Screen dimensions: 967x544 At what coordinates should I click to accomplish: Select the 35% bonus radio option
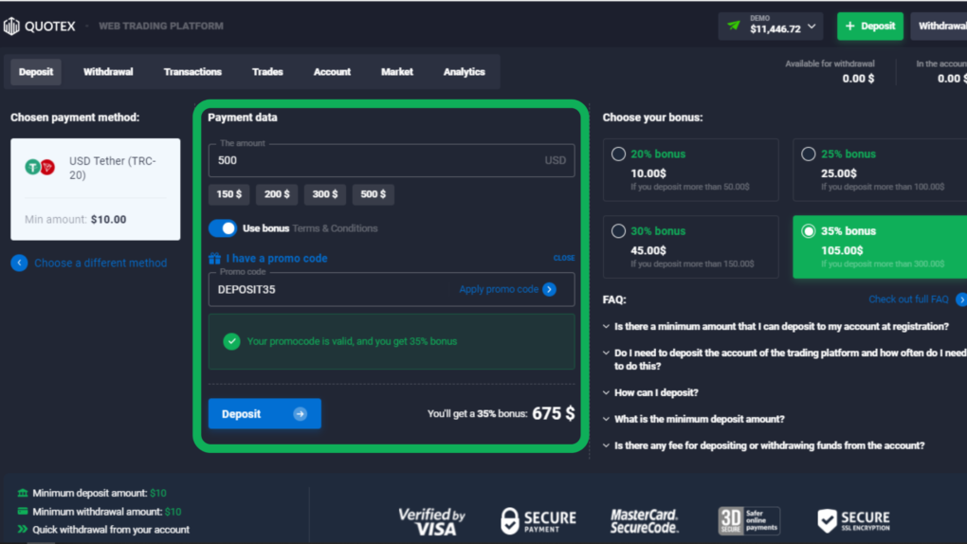(x=808, y=231)
